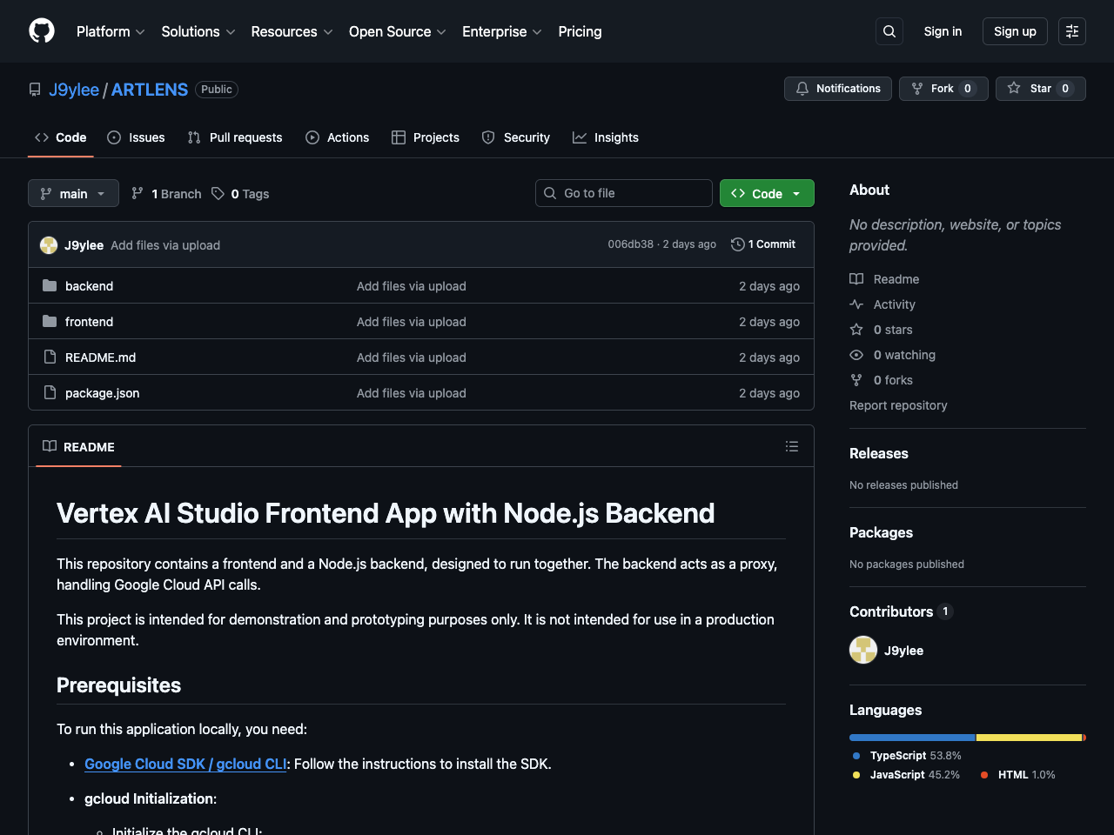Open the main branch selector
Image resolution: width=1114 pixels, height=835 pixels.
(73, 193)
